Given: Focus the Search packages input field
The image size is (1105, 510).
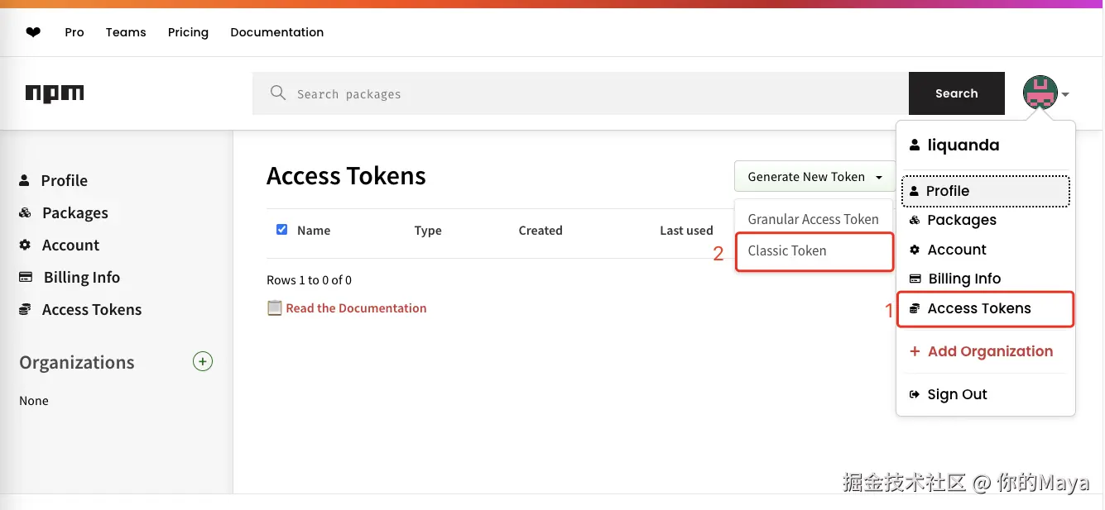Looking at the screenshot, I should (579, 94).
